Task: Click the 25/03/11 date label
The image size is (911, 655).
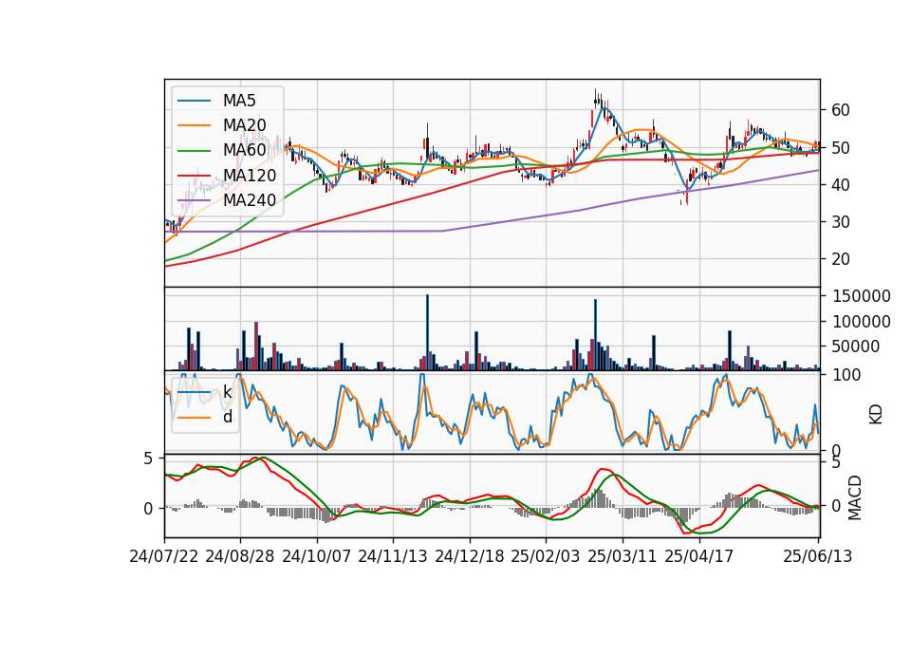Action: point(623,556)
